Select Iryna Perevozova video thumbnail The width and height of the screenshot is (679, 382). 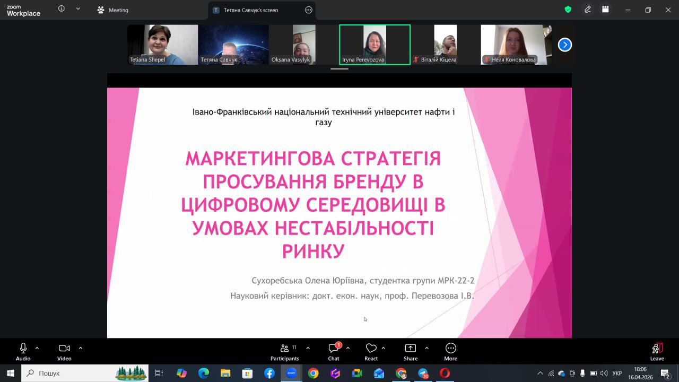click(x=375, y=45)
